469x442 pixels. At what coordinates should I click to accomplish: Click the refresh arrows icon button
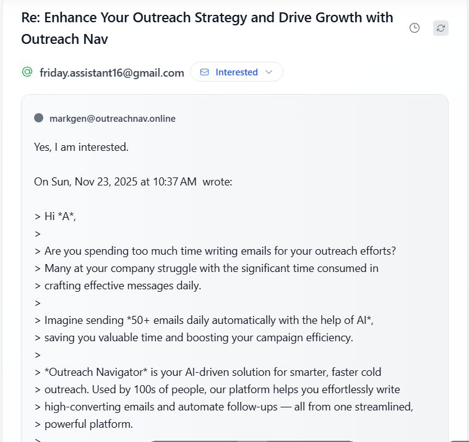click(x=441, y=28)
